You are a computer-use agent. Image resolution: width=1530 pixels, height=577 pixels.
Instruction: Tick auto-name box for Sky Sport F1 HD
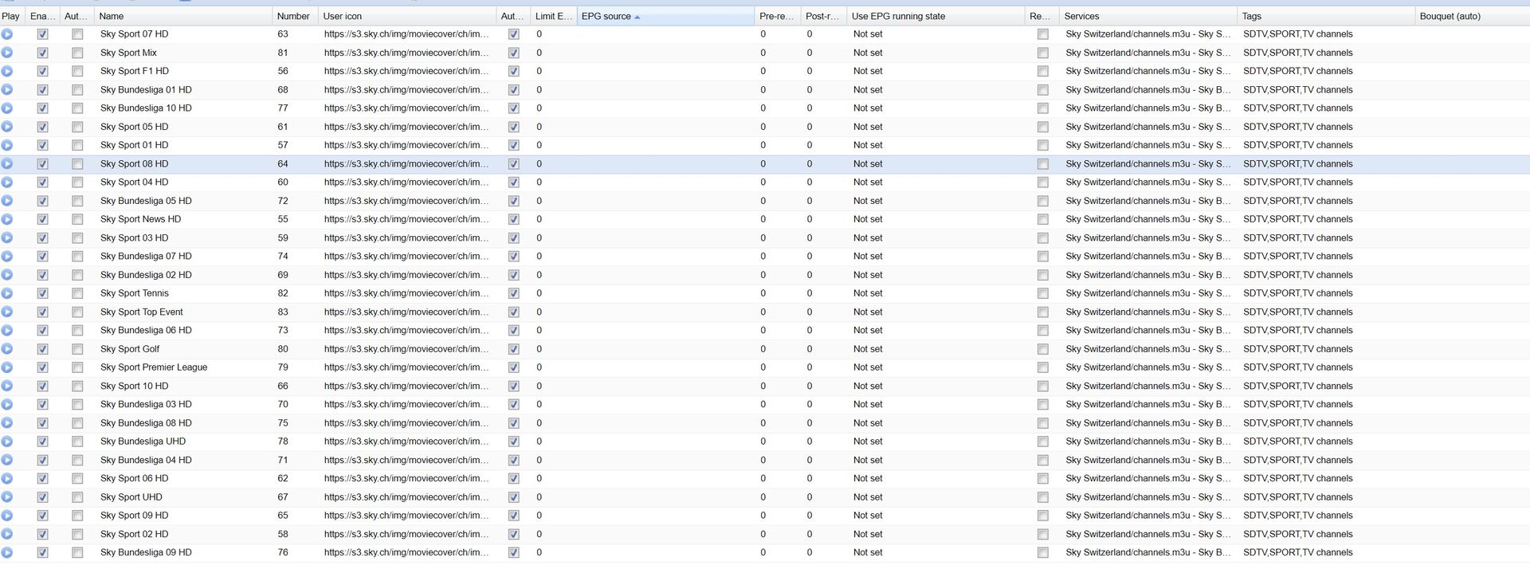(x=77, y=71)
